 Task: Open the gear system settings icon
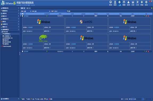tap(146, 3)
